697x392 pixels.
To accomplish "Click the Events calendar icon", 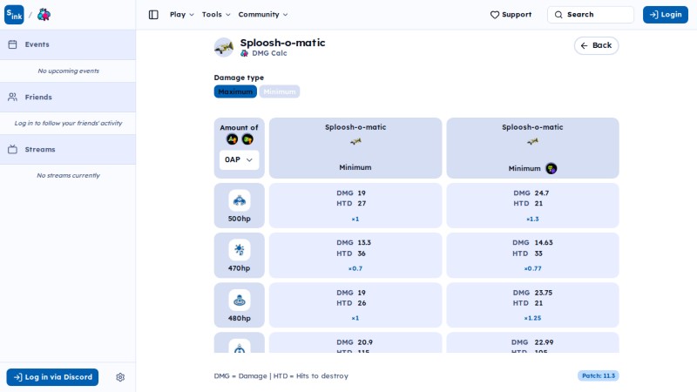I will click(x=12, y=44).
